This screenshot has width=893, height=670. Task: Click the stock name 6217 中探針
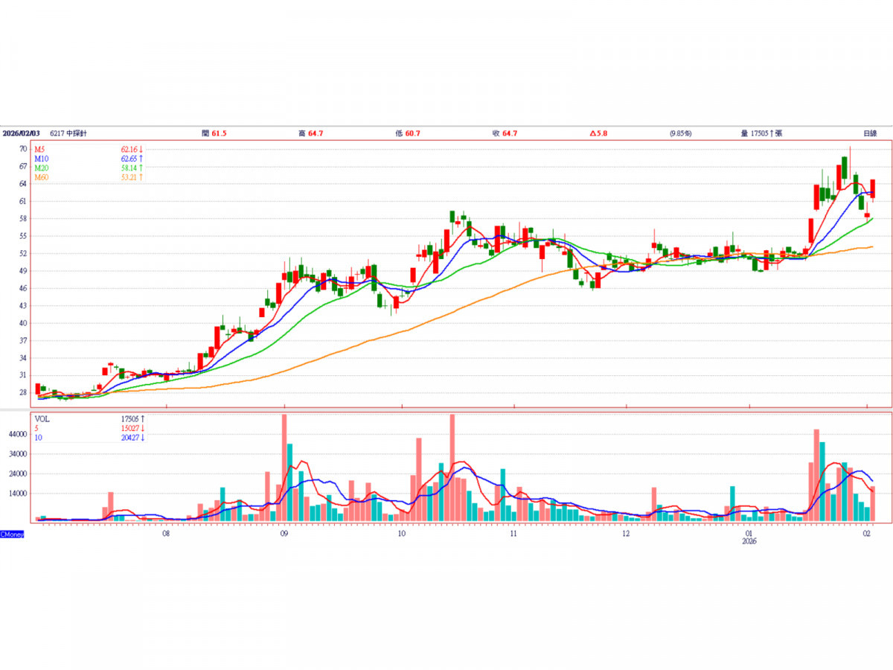click(68, 133)
